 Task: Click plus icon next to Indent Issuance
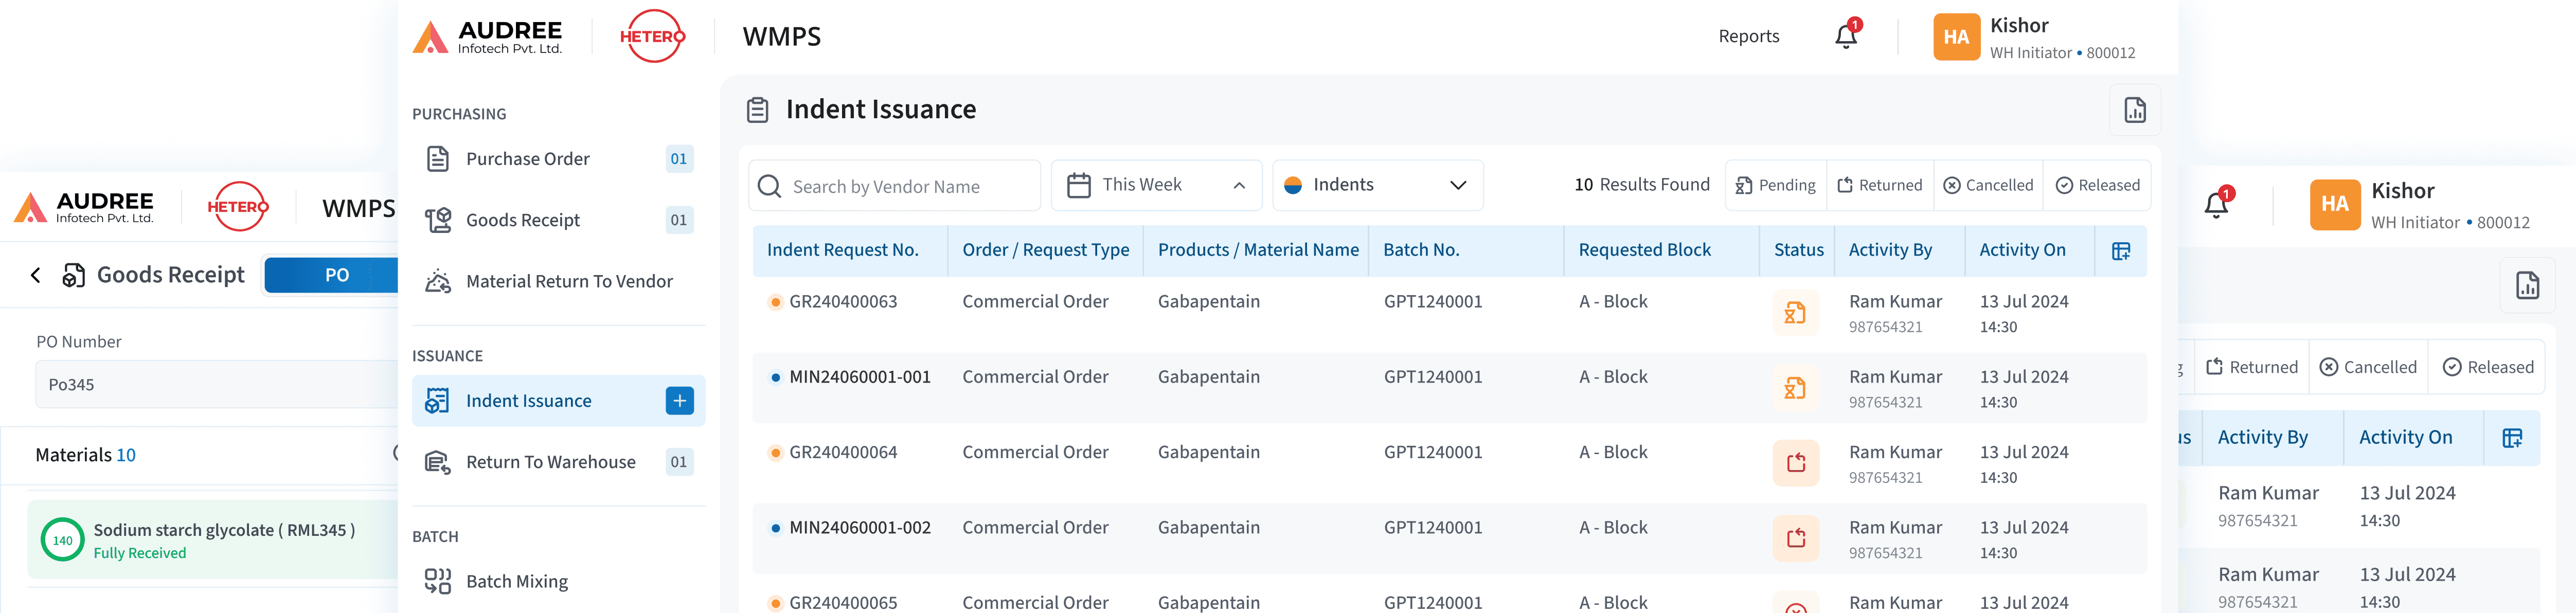point(679,401)
